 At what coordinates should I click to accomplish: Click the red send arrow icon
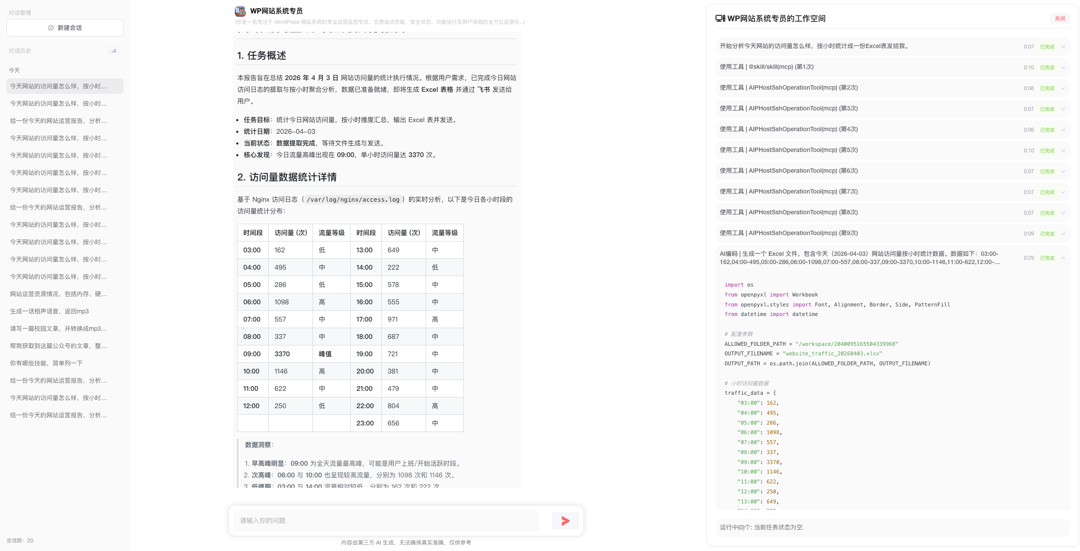tap(565, 521)
